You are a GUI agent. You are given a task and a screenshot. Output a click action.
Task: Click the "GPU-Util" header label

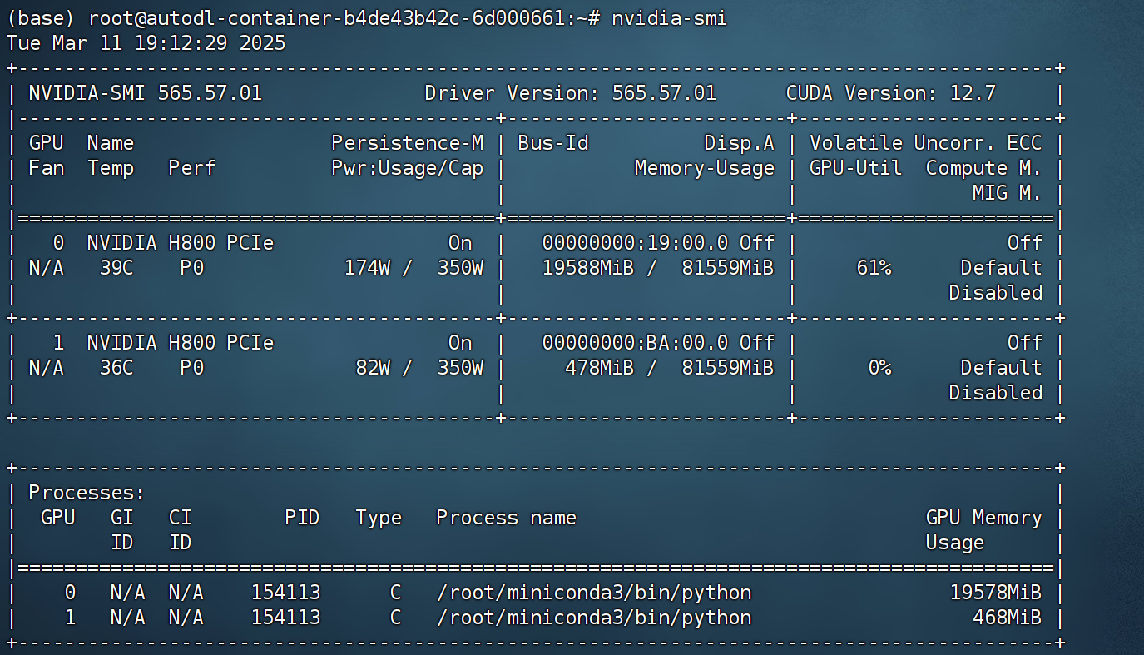click(856, 168)
